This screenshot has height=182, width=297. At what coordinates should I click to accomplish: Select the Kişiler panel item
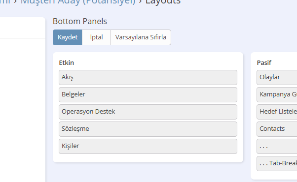pyautogui.click(x=148, y=146)
